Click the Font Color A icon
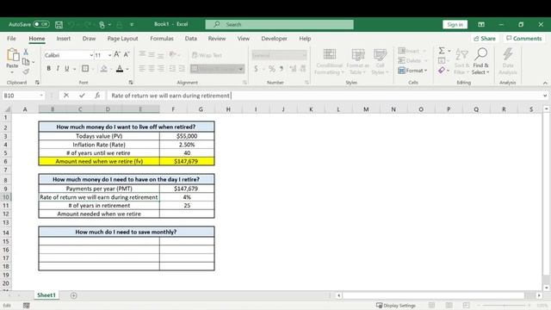Screen dimensions: 551x310 120,69
